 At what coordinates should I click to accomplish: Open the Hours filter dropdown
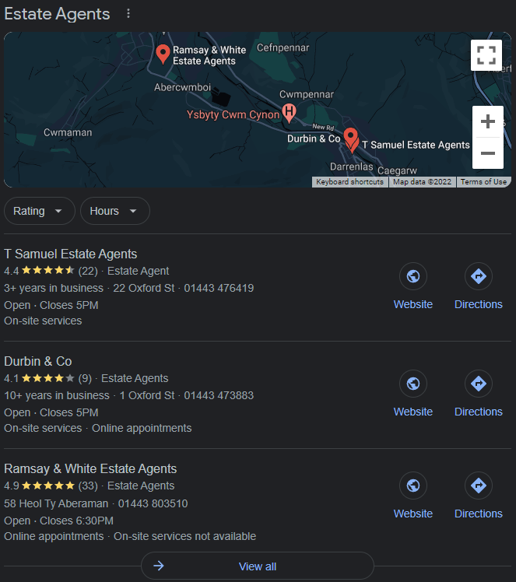click(x=114, y=211)
